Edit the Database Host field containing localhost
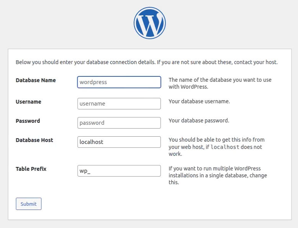Screen dimensions: 298x228 tap(119, 142)
